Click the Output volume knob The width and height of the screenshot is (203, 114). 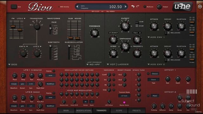pos(159,7)
